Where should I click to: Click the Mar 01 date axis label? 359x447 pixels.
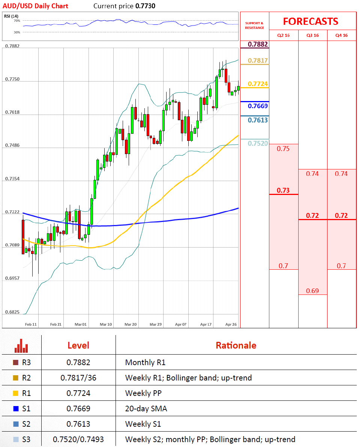[x=81, y=325]
